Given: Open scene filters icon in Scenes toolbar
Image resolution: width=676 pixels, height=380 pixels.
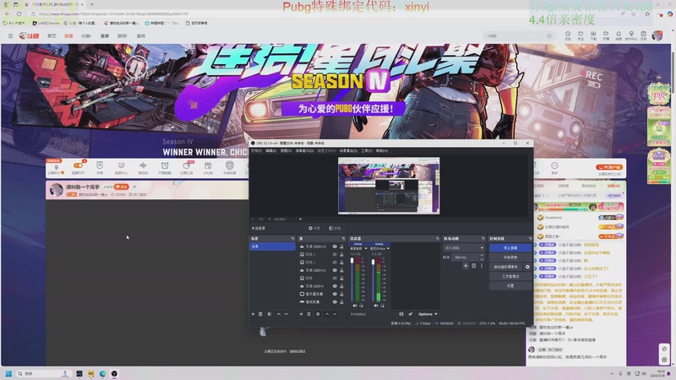Looking at the screenshot, I should point(270,314).
